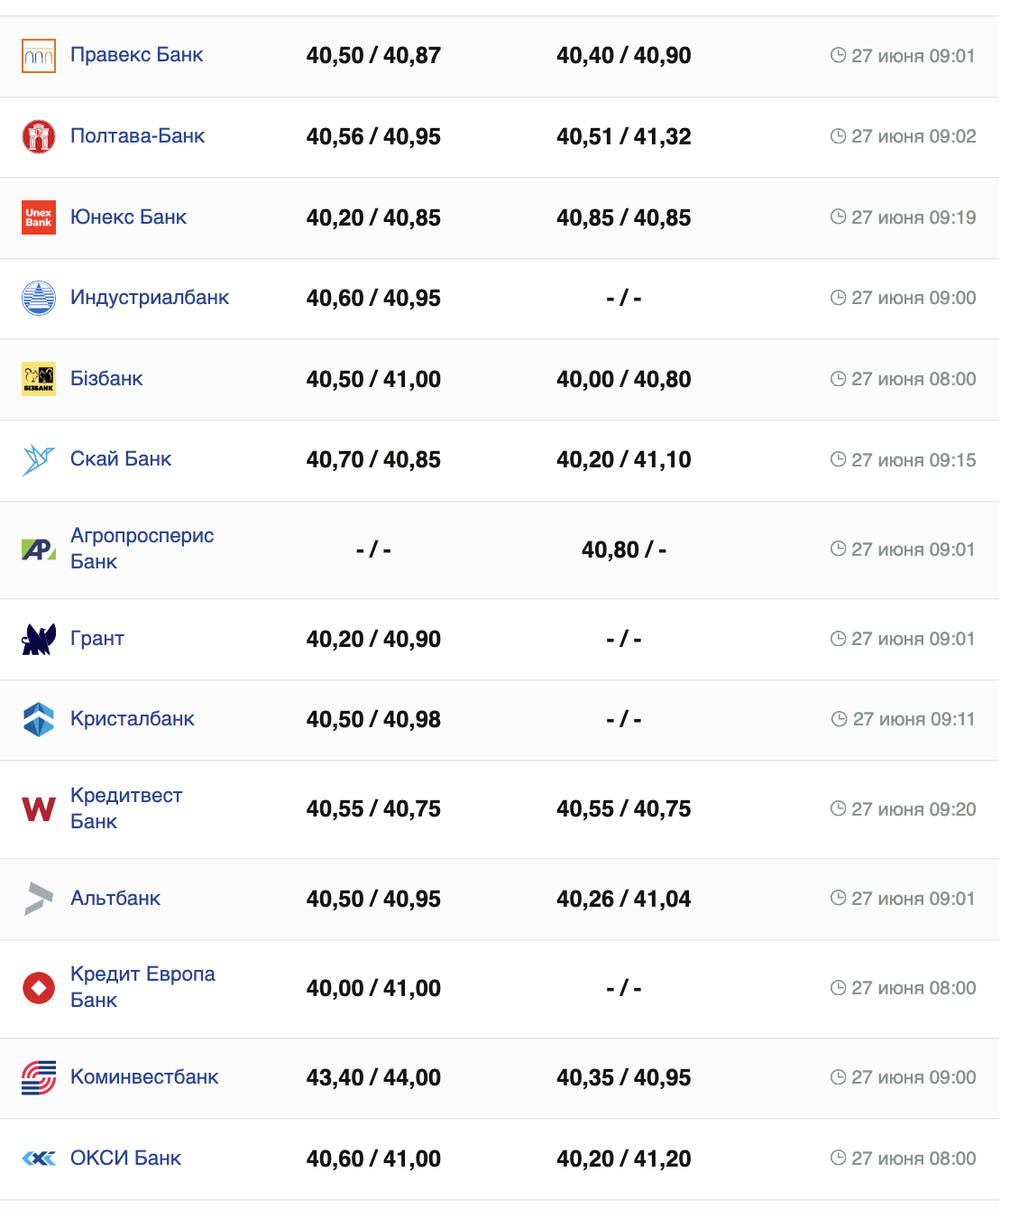Open the Юнекс Банк page link
The image size is (1019, 1209).
click(129, 217)
